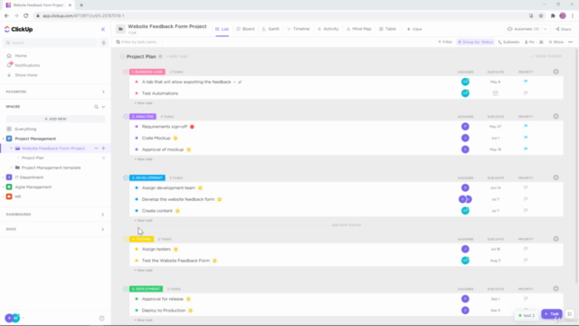579x326 pixels.
Task: Switch to the Board view tab
Action: pyautogui.click(x=245, y=29)
